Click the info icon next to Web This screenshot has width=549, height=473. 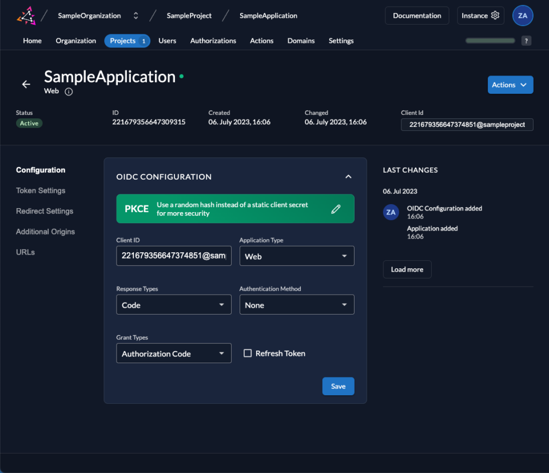coord(69,91)
